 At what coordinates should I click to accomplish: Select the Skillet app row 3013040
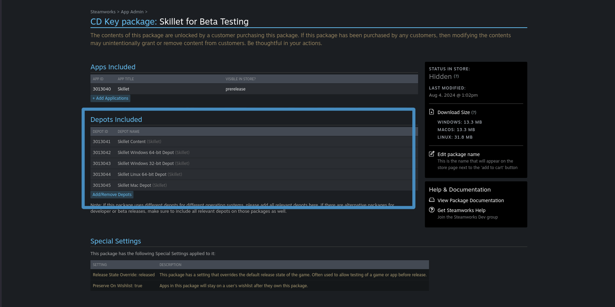[254, 89]
